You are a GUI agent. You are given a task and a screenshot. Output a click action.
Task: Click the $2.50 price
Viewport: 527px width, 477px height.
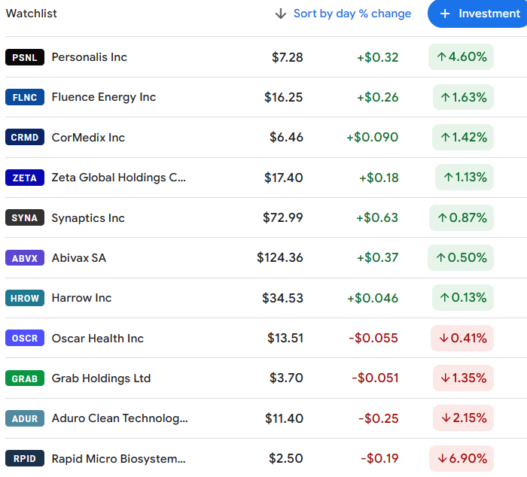coord(285,458)
